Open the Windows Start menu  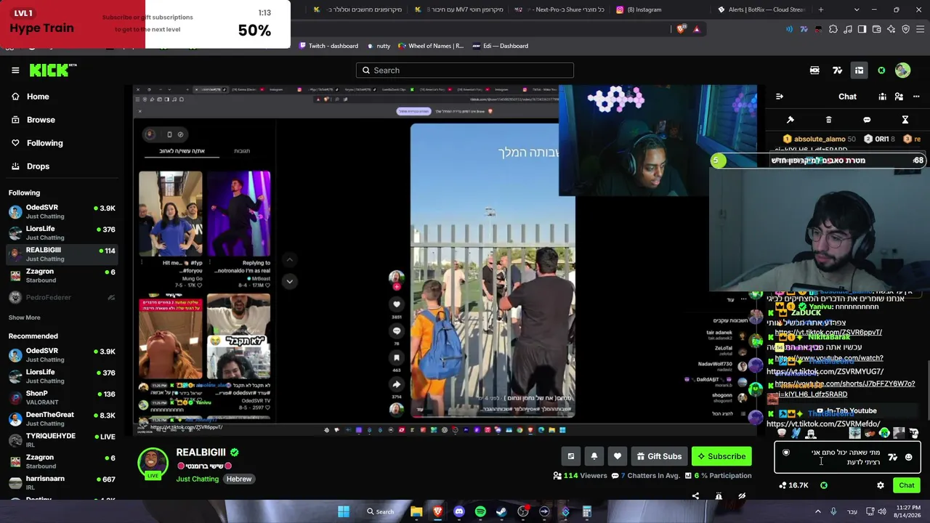(344, 512)
